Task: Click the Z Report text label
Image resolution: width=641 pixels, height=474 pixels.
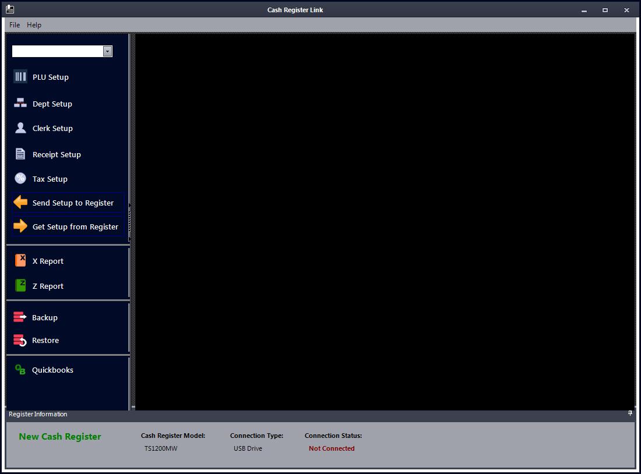Action: pyautogui.click(x=48, y=286)
